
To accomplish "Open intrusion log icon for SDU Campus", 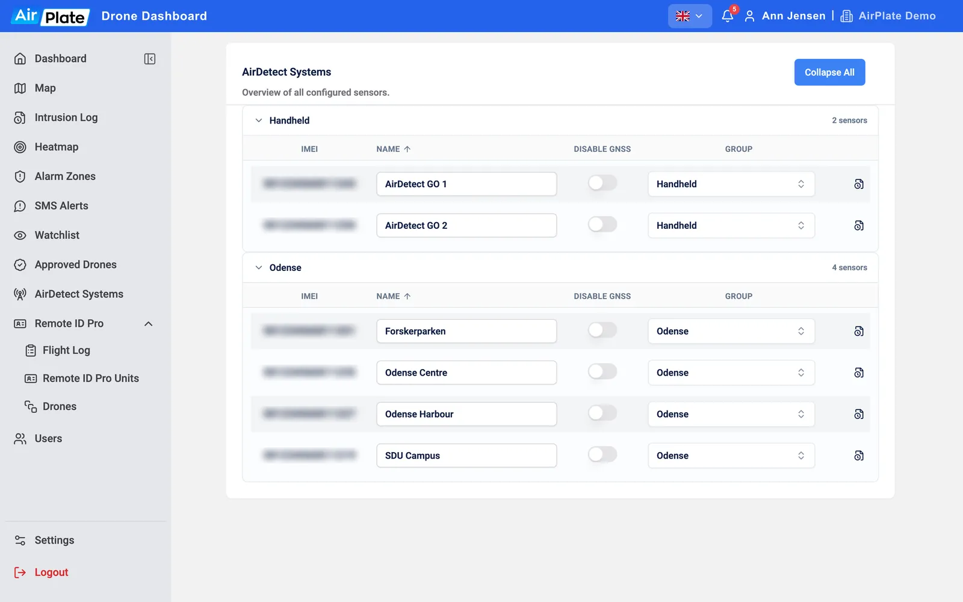I will 859,456.
